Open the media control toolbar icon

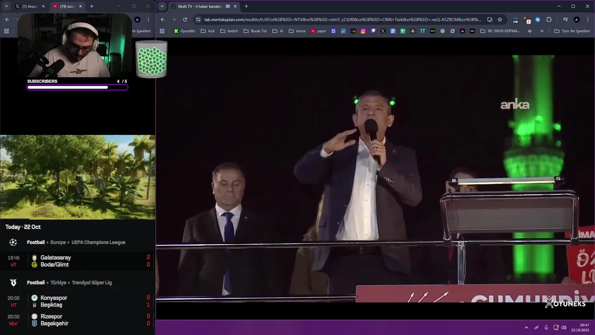click(565, 20)
